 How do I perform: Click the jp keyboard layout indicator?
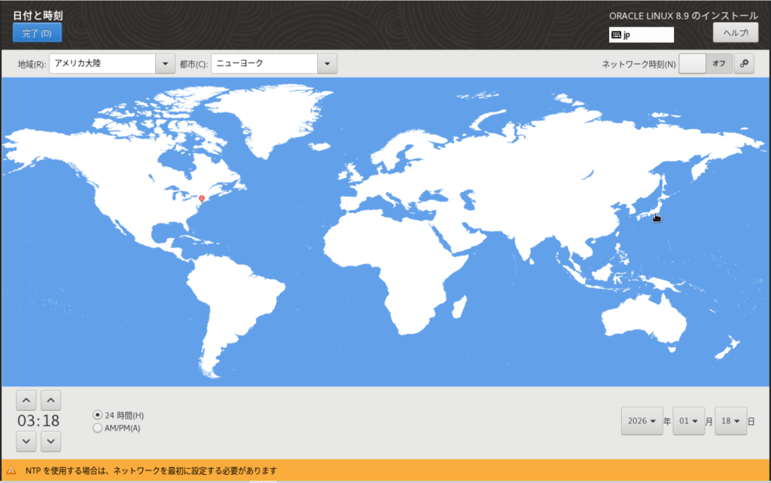coord(641,35)
